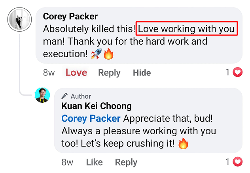Open the Kuan Kei Choong author name link
The height and width of the screenshot is (173, 250).
click(97, 106)
